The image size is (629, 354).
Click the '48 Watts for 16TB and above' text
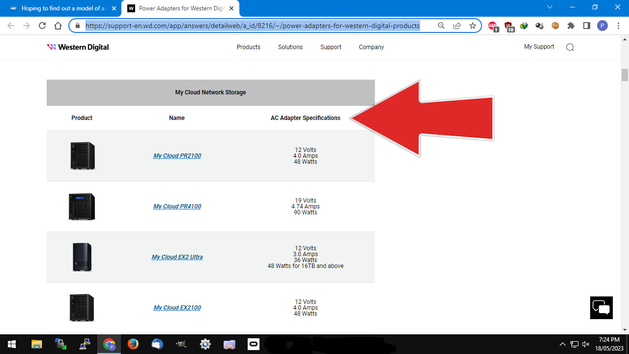306,266
